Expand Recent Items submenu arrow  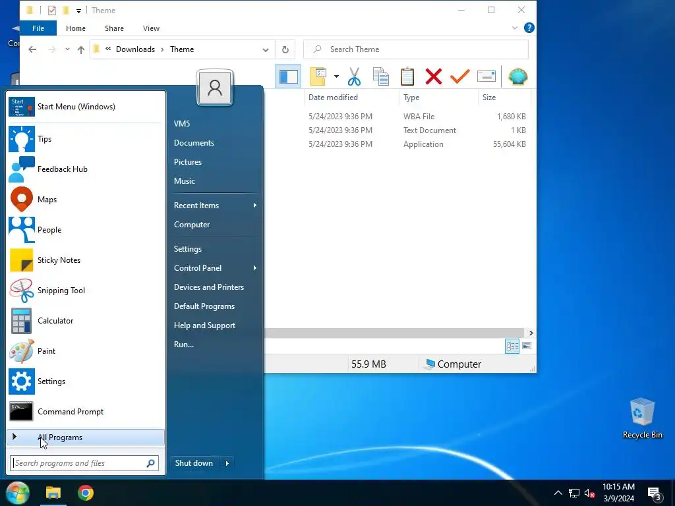[255, 206]
